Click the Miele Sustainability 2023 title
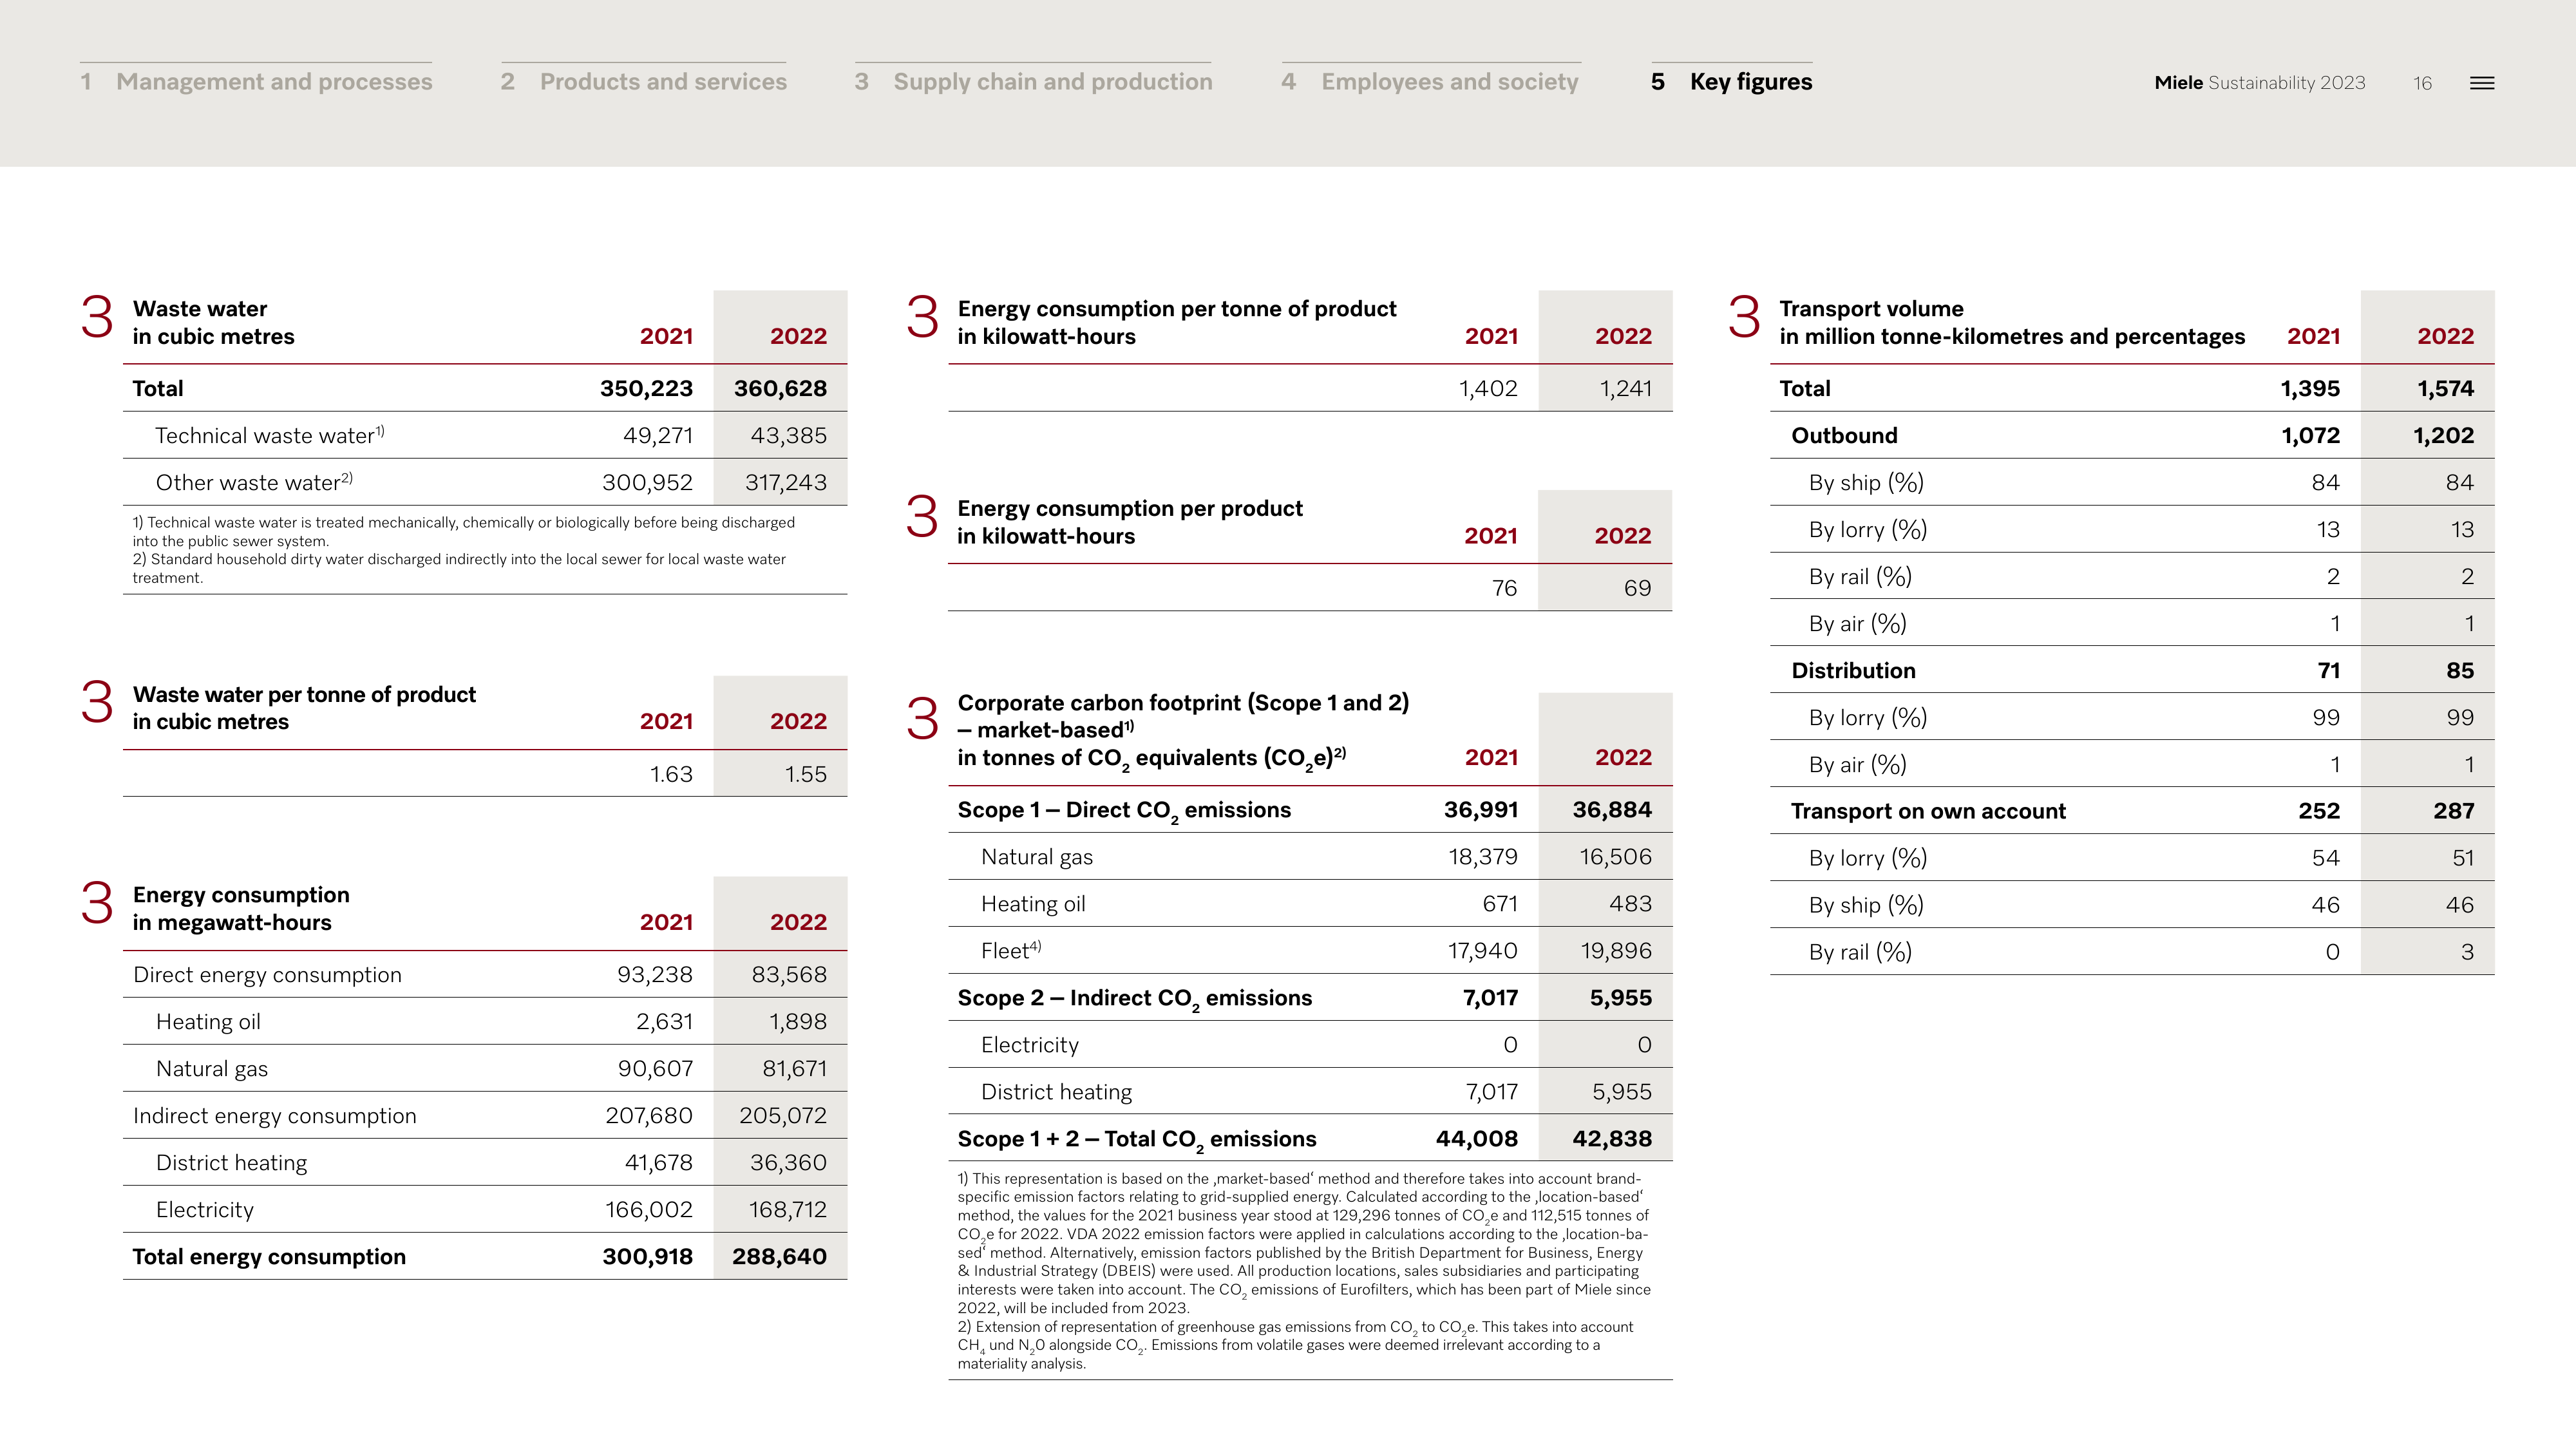The width and height of the screenshot is (2576, 1449). [2260, 83]
